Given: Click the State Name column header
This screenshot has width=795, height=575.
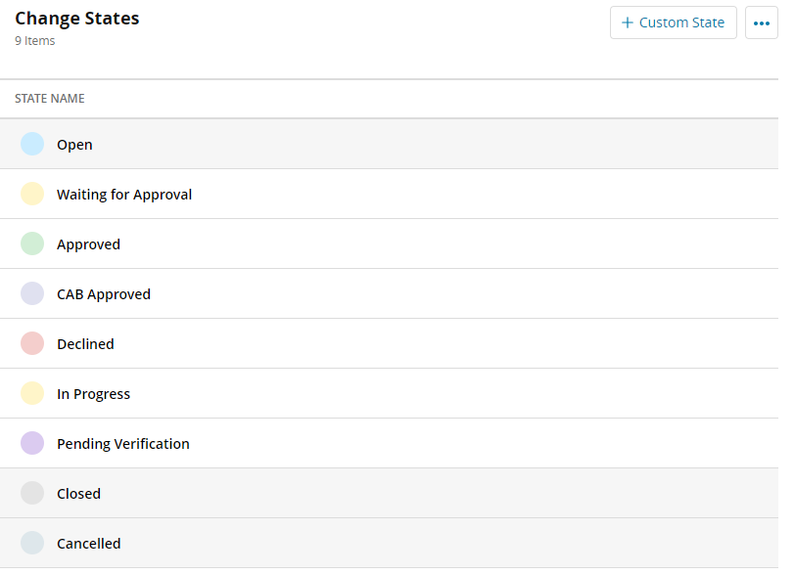Looking at the screenshot, I should coord(50,99).
